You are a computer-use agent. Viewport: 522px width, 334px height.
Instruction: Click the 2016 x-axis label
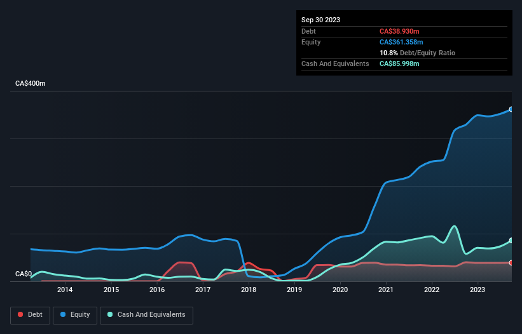pyautogui.click(x=157, y=290)
